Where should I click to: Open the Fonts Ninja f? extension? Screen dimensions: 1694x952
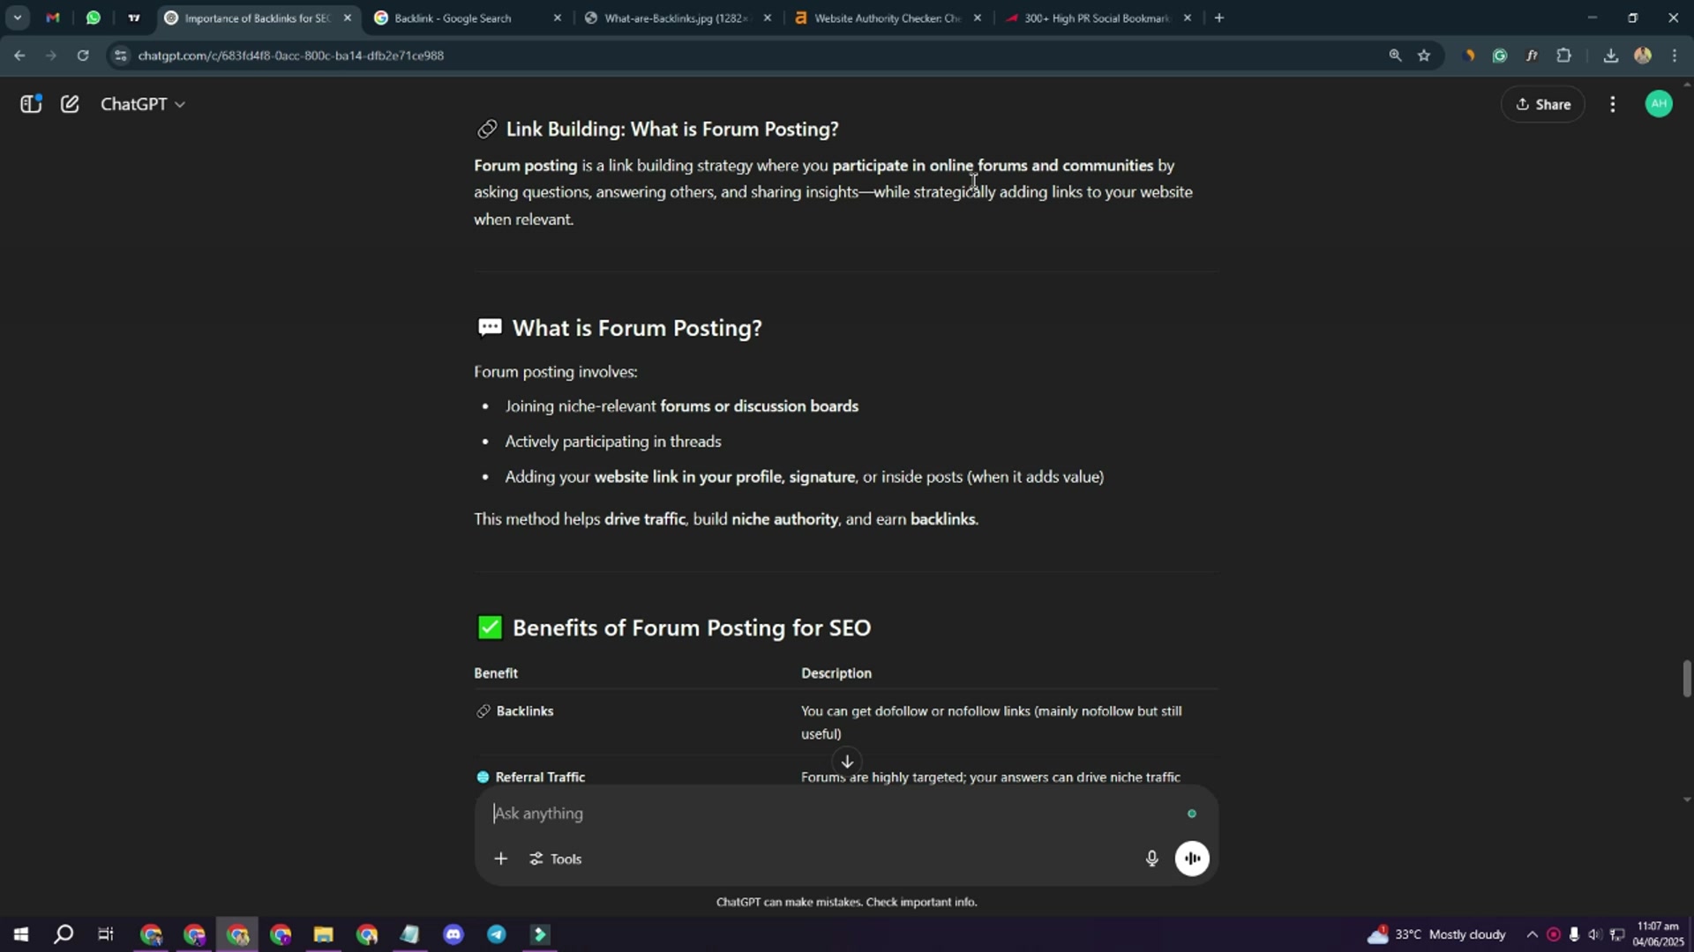click(1532, 56)
